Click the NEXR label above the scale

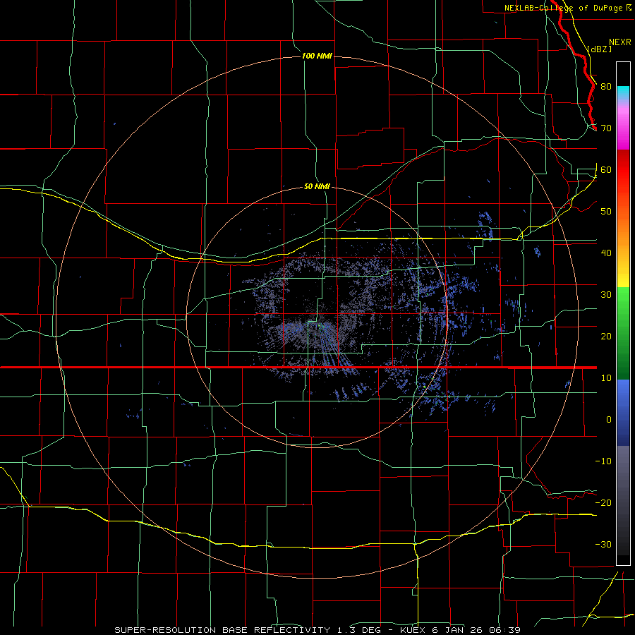point(619,42)
